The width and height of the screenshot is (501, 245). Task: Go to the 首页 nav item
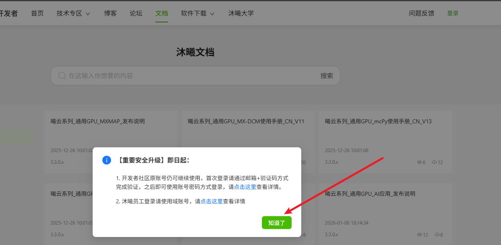click(x=37, y=13)
